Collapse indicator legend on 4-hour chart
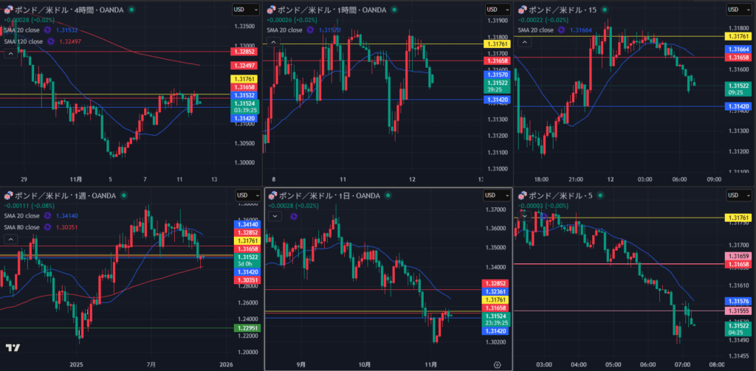Image resolution: width=756 pixels, height=371 pixels. [10, 52]
